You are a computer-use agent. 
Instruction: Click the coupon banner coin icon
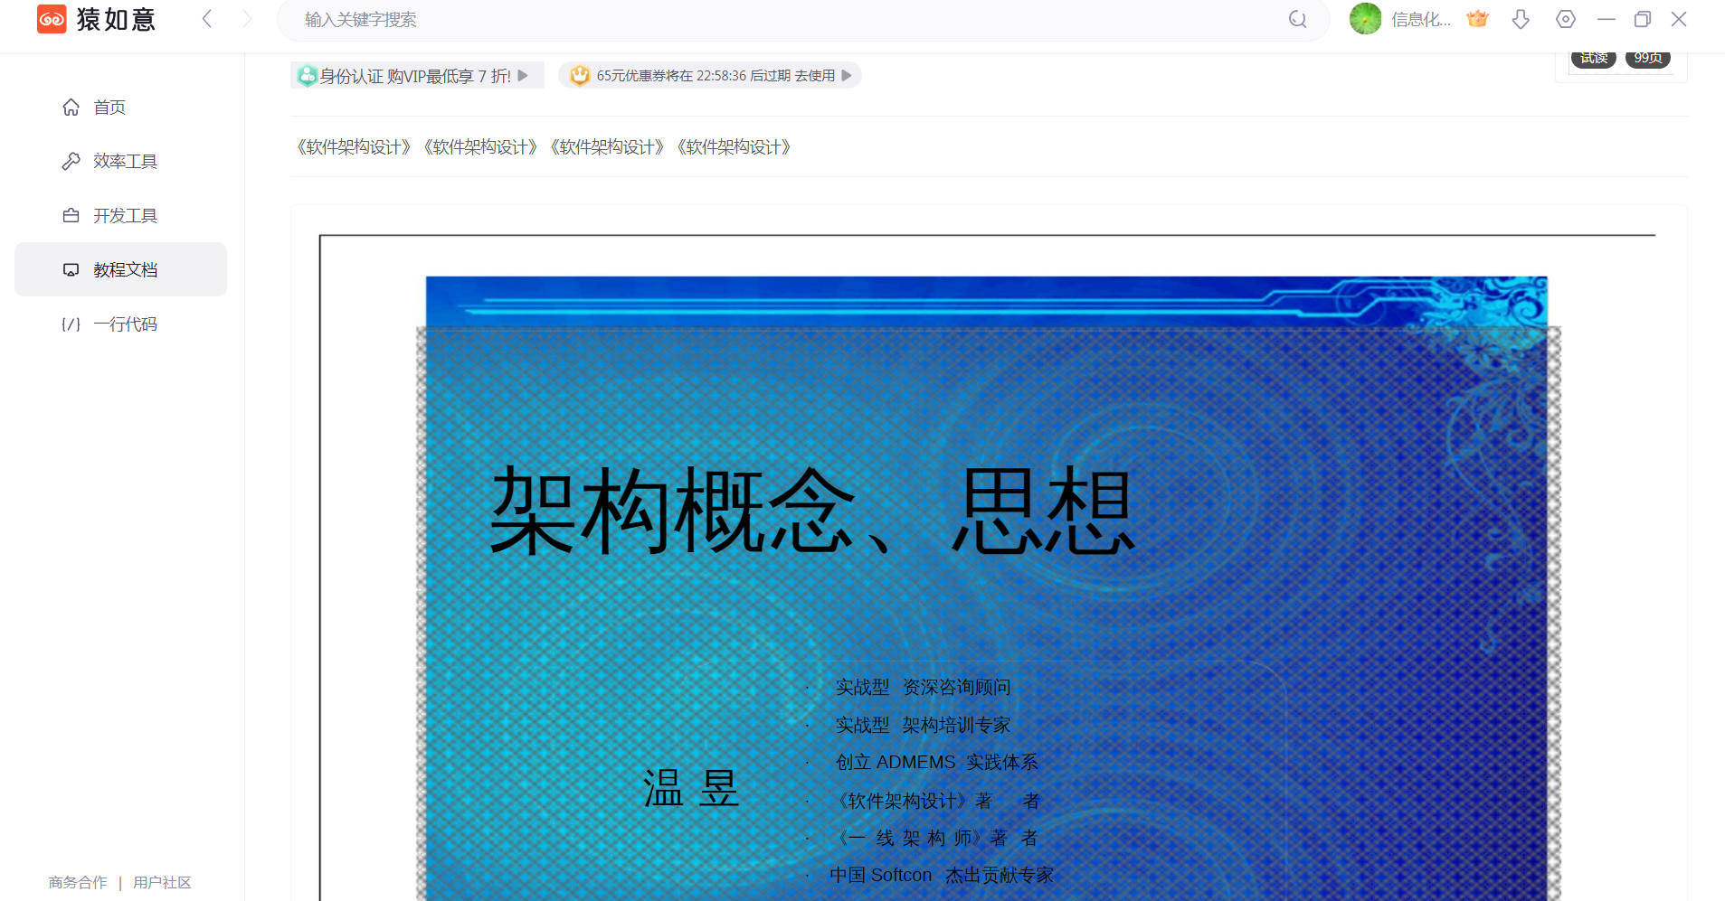click(x=580, y=76)
